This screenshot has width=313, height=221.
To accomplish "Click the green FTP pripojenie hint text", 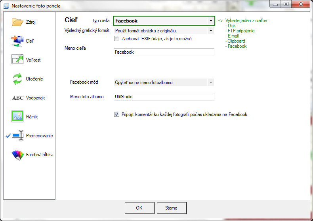I will (x=241, y=31).
